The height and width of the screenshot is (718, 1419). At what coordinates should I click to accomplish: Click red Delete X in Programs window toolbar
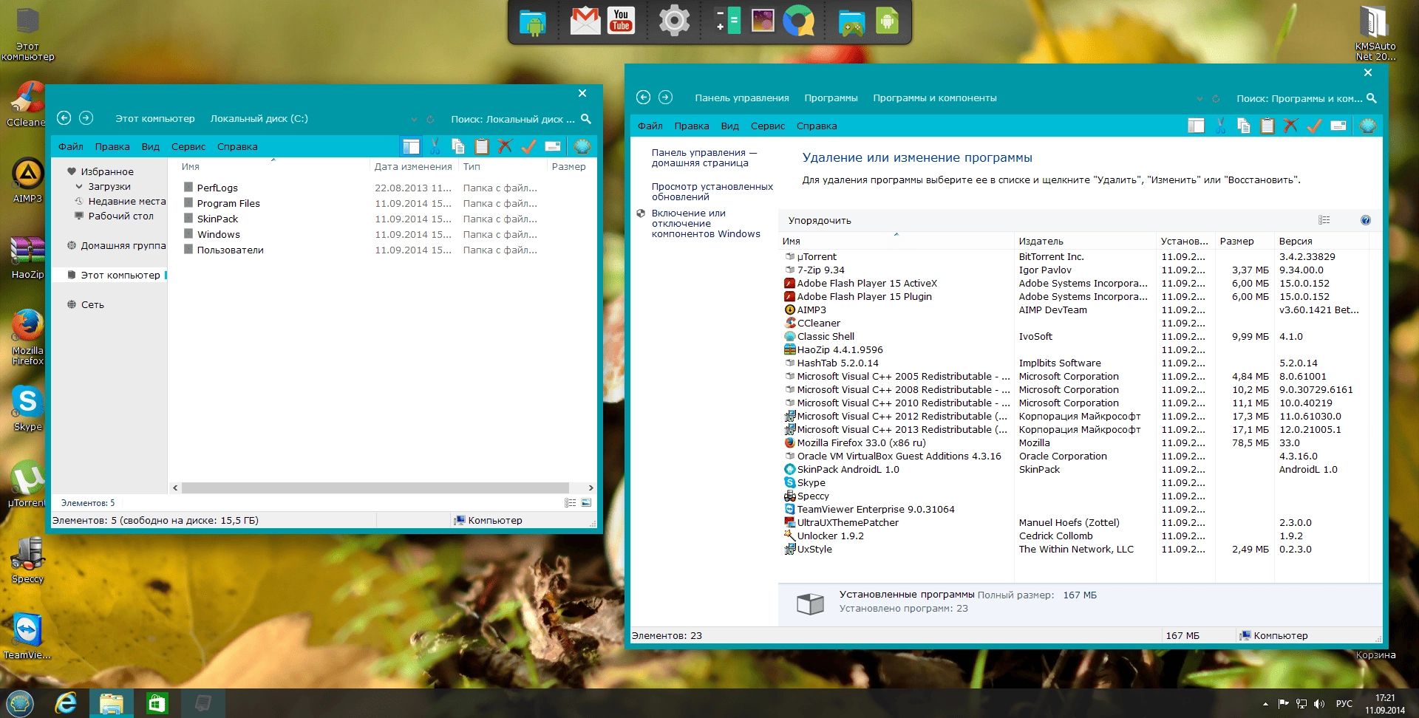[1290, 126]
